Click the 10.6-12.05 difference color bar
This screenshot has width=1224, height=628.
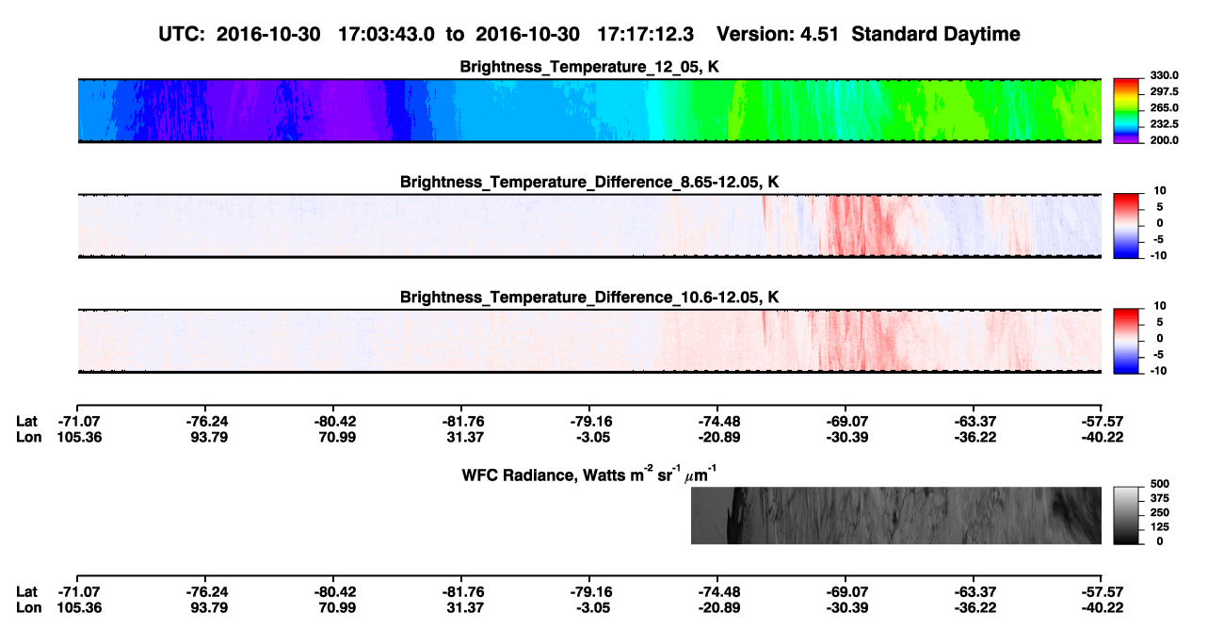pos(1126,341)
